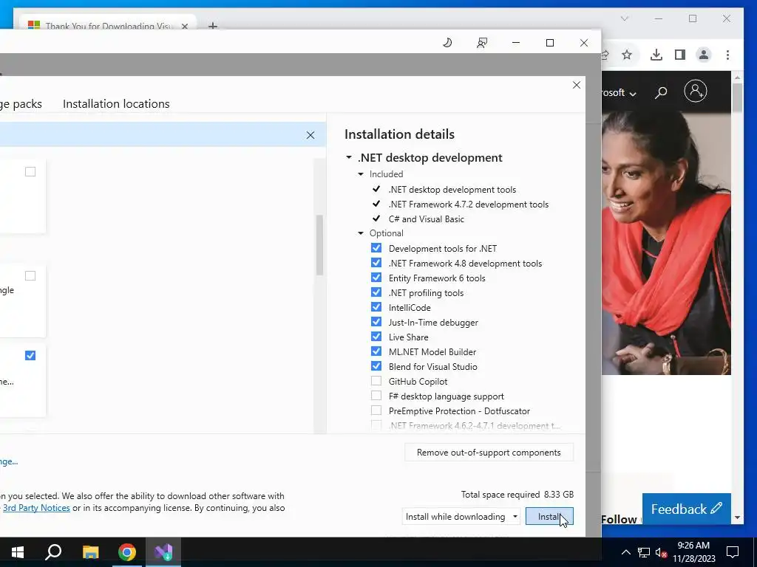Open the Windows notification center
757x567 pixels.
pyautogui.click(x=733, y=552)
